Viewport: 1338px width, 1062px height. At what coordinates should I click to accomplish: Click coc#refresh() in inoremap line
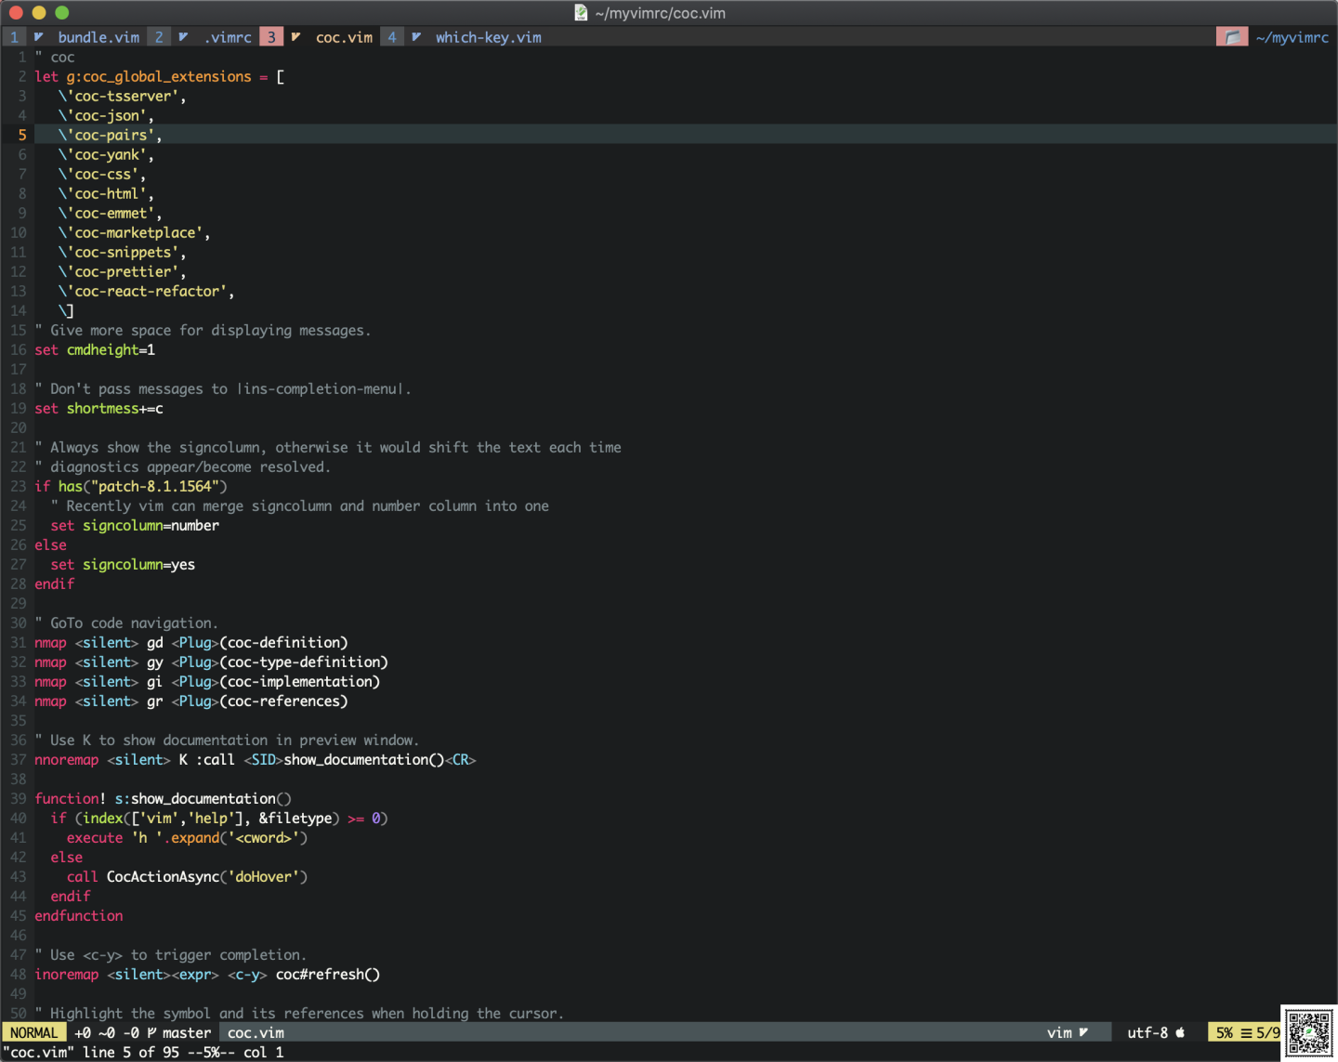[328, 974]
